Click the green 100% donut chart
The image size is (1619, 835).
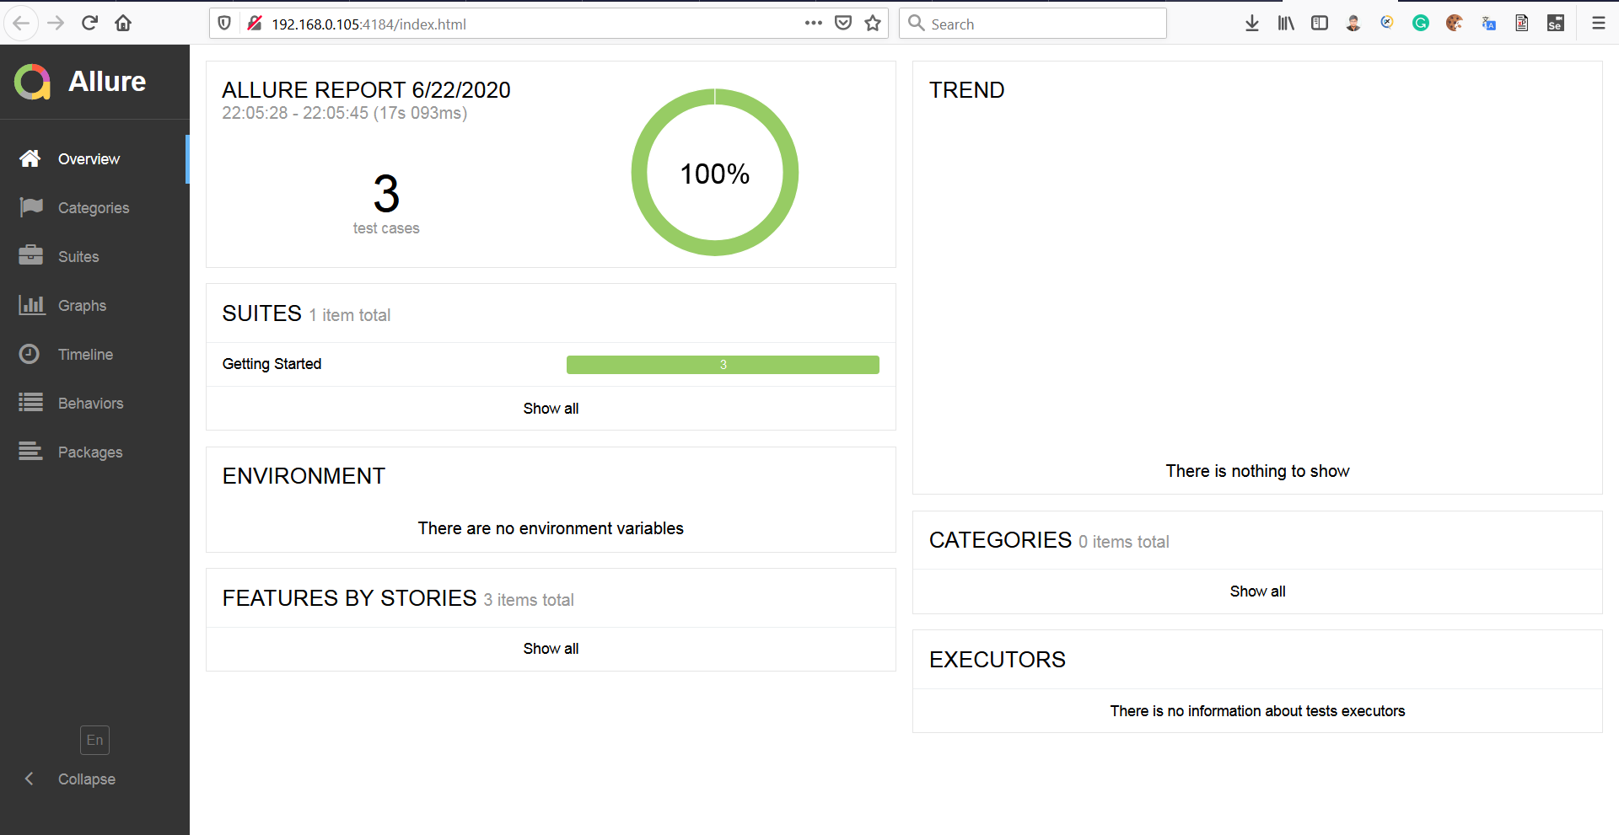click(x=715, y=172)
